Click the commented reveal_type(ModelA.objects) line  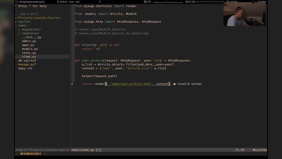coord(100,30)
